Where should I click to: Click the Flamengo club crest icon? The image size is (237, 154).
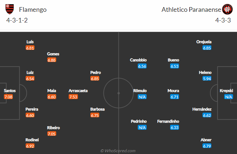point(10,9)
